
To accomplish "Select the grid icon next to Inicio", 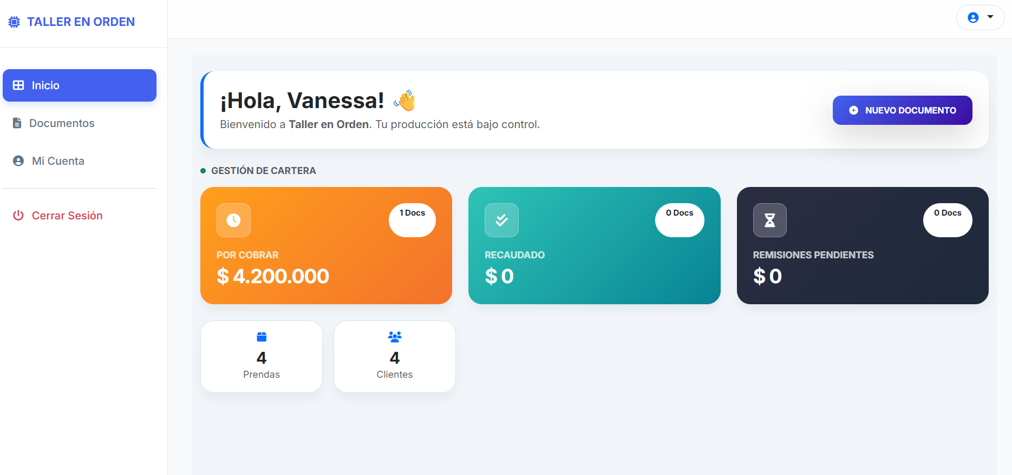I will point(18,85).
